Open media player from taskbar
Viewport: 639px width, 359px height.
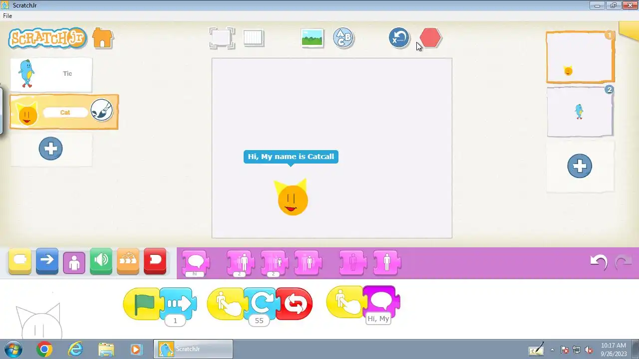[x=136, y=350]
